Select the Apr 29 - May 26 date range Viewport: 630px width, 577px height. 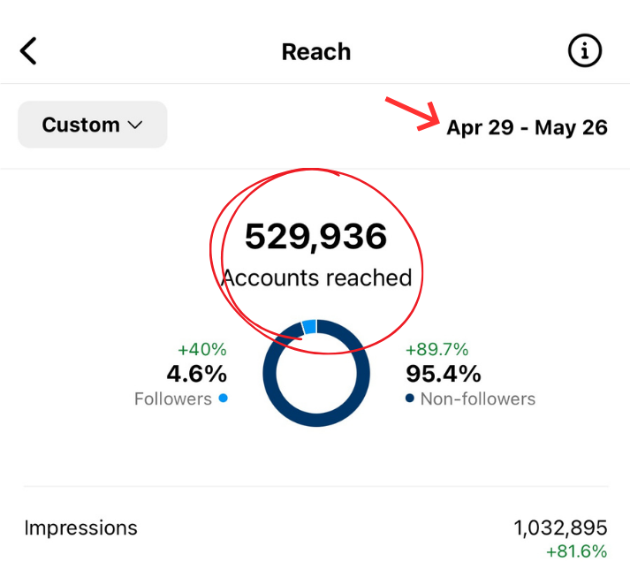[x=527, y=127]
